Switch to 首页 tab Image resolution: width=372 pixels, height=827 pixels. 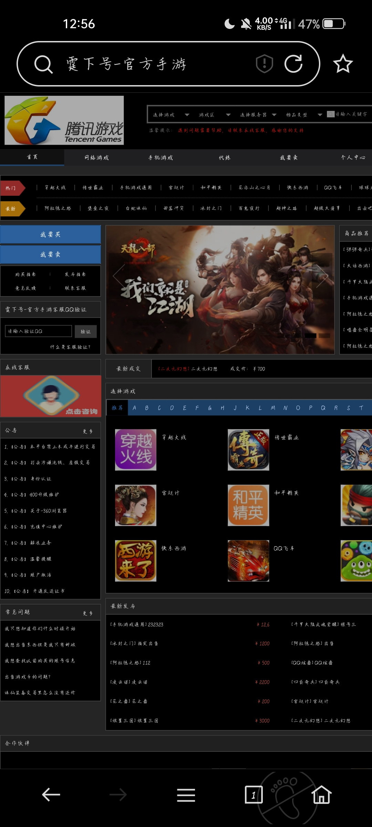coord(32,157)
